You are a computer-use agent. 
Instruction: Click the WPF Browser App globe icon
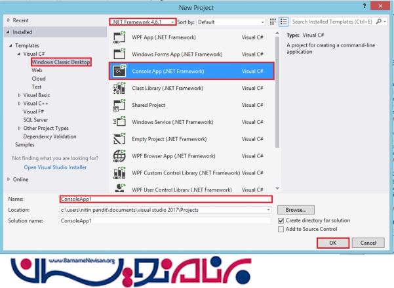point(119,156)
